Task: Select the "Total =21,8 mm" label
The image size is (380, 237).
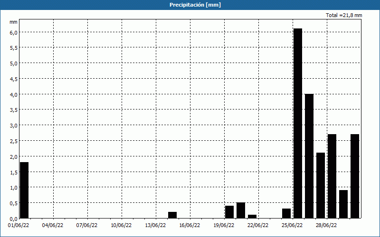Action: (x=344, y=15)
